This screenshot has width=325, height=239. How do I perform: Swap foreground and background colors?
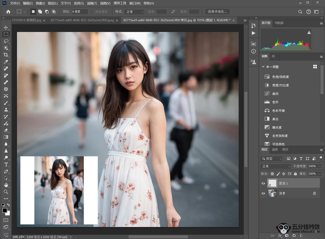(8, 205)
